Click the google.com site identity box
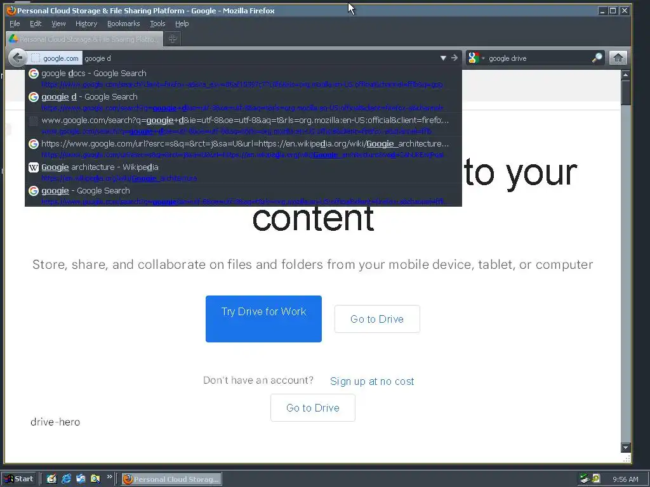650x487 pixels. 55,58
